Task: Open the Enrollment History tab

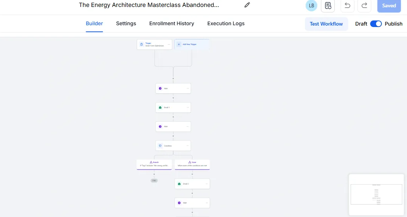Action: (x=171, y=23)
